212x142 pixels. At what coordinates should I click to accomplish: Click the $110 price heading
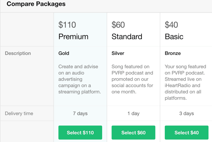point(67,25)
